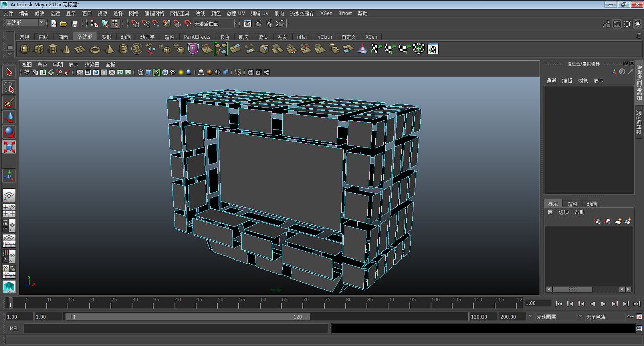Image resolution: width=644 pixels, height=346 pixels.
Task: Toggle textured display in viewport toolbar
Action: 173,72
